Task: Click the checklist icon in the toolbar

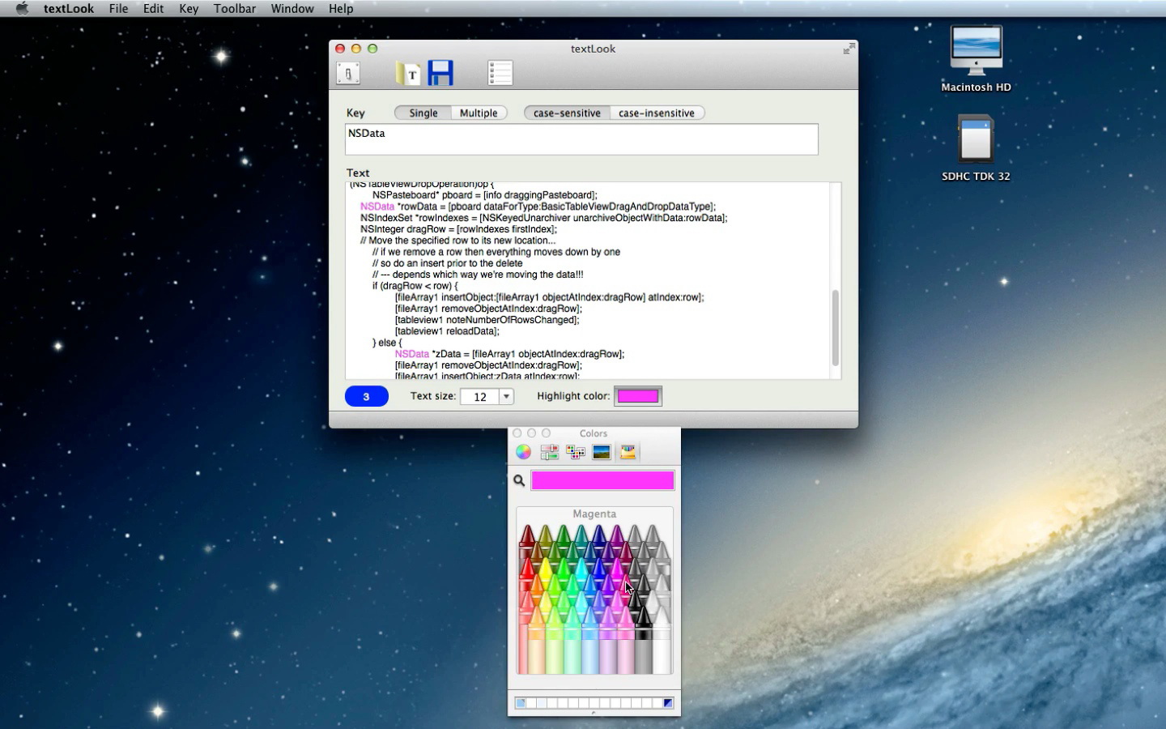Action: (500, 73)
